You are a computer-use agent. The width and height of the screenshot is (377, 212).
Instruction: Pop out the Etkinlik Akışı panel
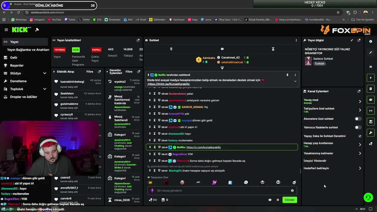click(x=99, y=72)
